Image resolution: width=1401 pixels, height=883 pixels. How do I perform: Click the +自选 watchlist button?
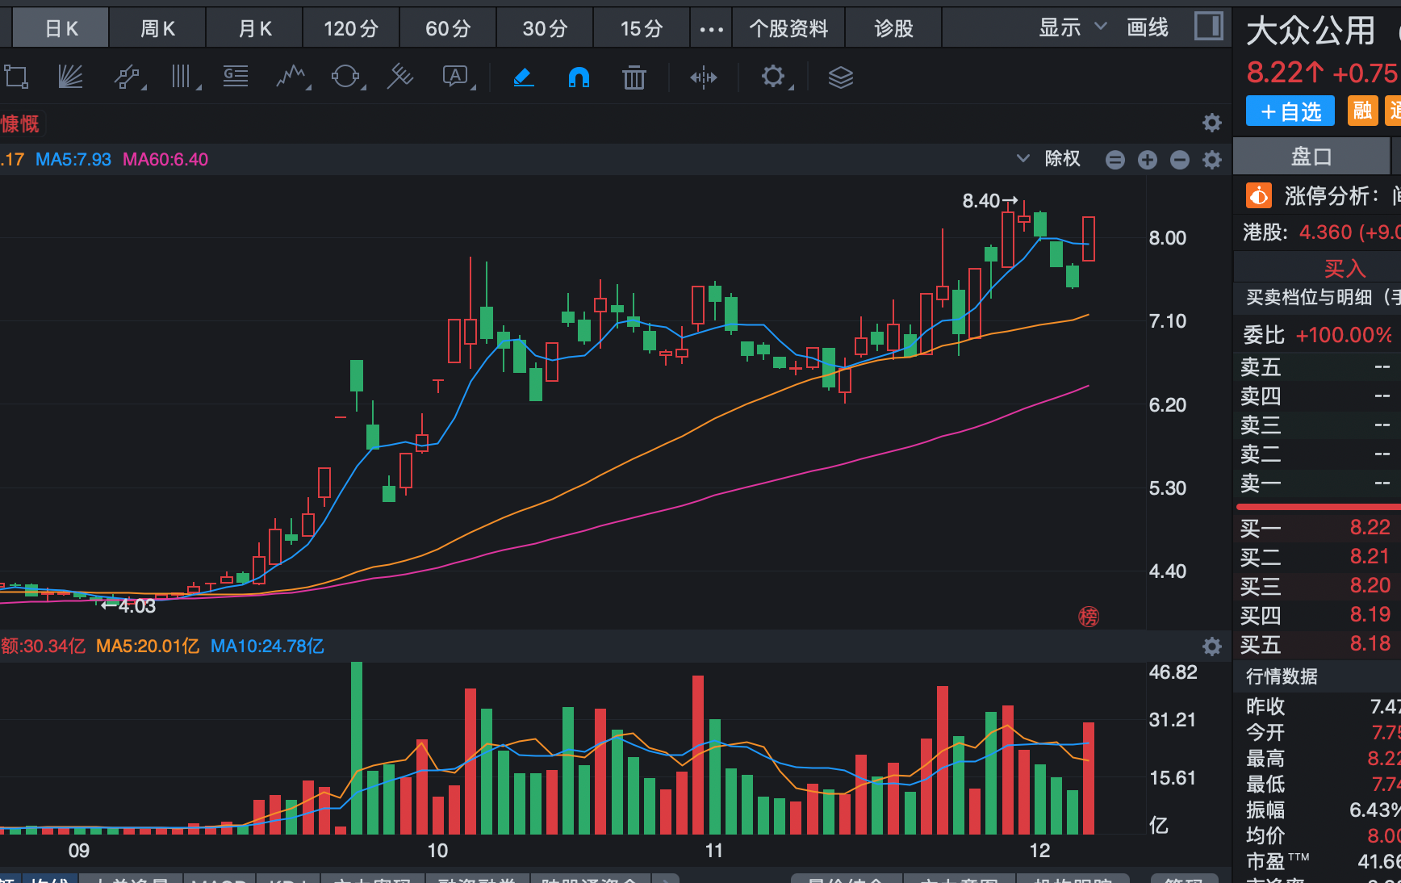pyautogui.click(x=1290, y=111)
